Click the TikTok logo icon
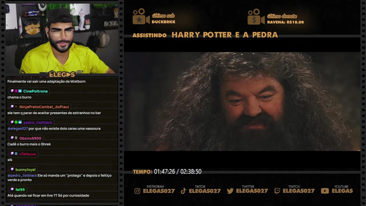Image resolution: width=366 pixels, height=206 pixels. [184, 191]
